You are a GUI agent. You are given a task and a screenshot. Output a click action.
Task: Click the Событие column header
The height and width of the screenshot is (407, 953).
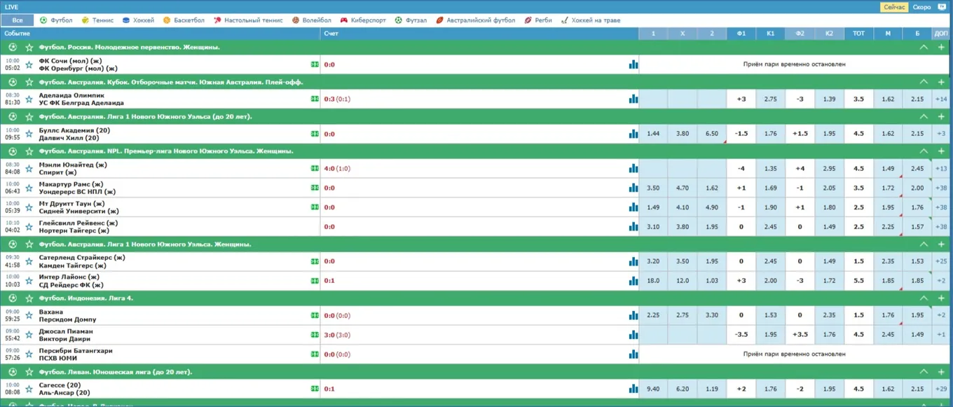pyautogui.click(x=160, y=34)
